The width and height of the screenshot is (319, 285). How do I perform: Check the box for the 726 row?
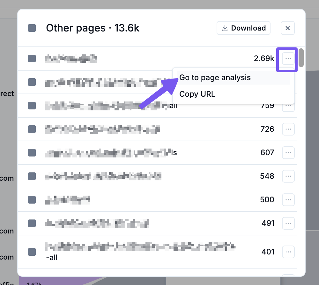tap(32, 129)
